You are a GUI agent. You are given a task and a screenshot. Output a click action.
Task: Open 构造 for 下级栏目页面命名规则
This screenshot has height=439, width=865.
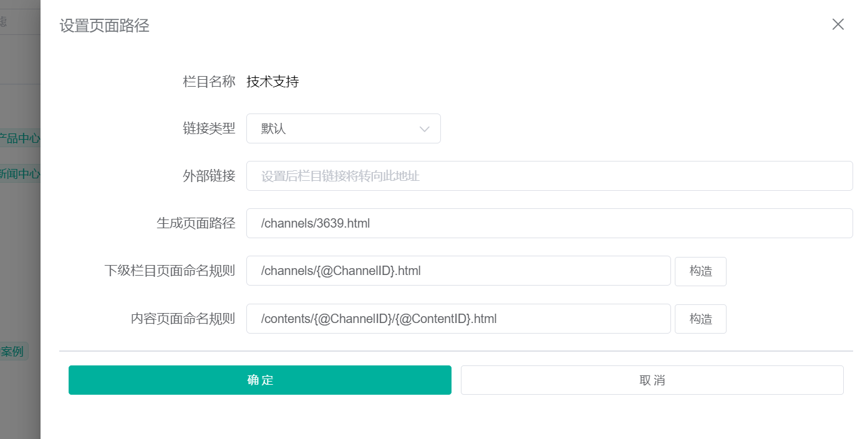(x=700, y=271)
